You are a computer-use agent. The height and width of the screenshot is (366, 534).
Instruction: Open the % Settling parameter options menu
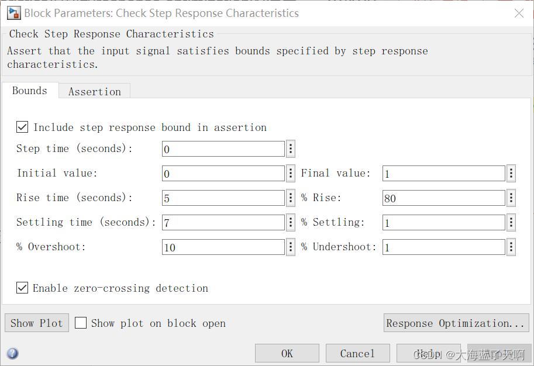[511, 222]
